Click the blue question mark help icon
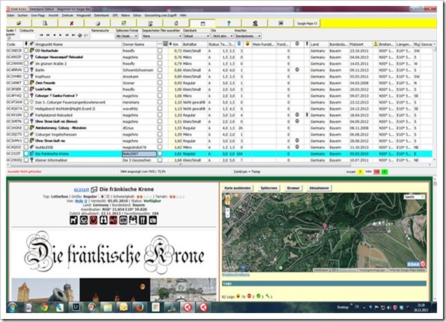The image size is (446, 322). click(x=229, y=23)
